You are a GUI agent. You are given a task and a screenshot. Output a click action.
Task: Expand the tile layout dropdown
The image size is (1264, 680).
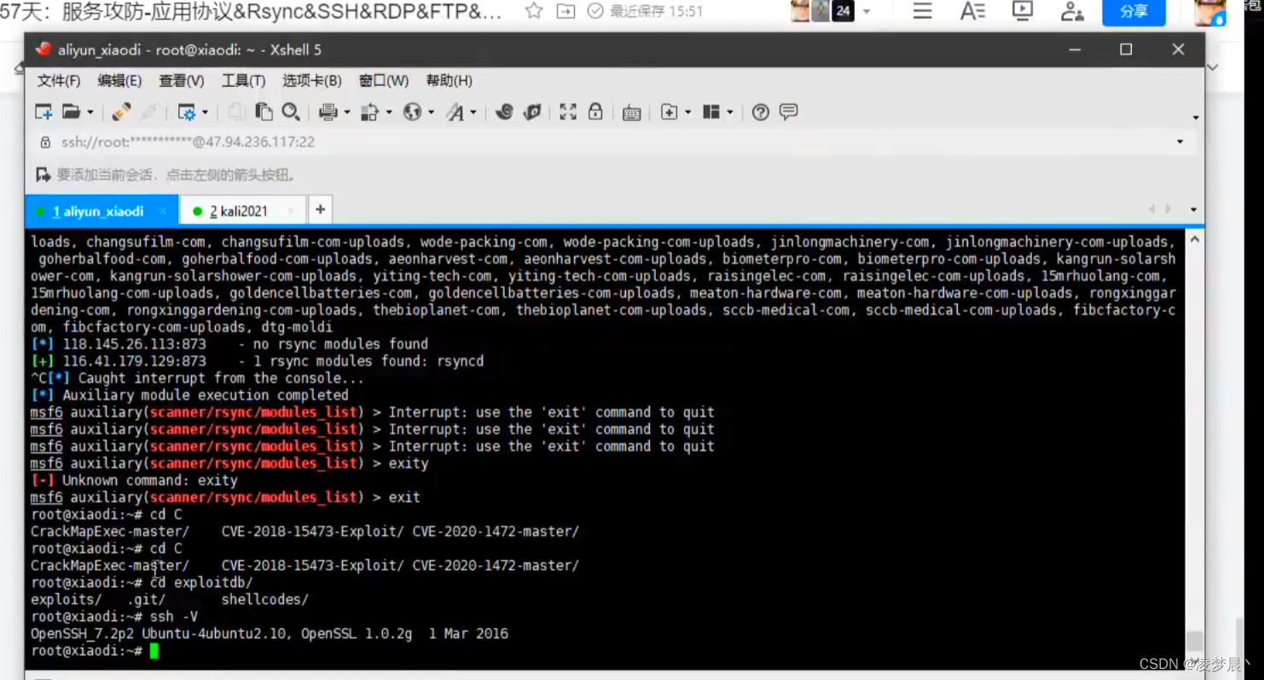coord(730,112)
